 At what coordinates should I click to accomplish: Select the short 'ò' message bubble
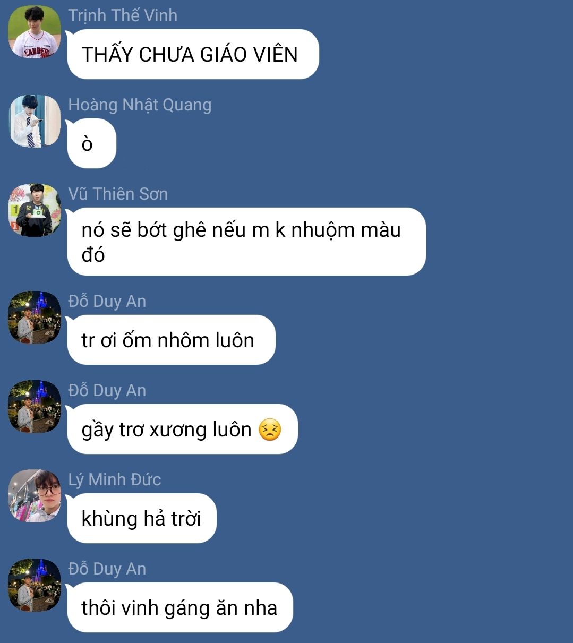92,143
